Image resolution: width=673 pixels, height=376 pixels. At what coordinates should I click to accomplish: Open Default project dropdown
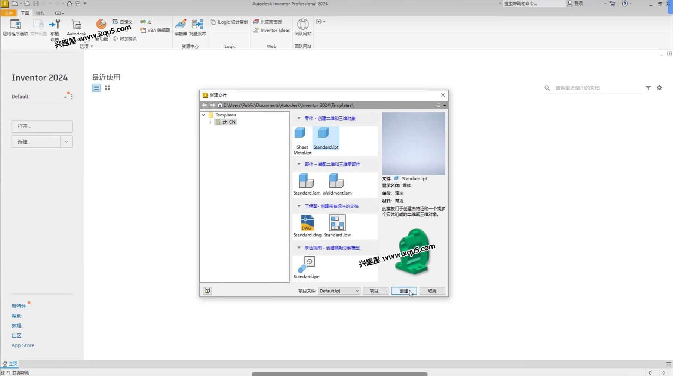39,97
